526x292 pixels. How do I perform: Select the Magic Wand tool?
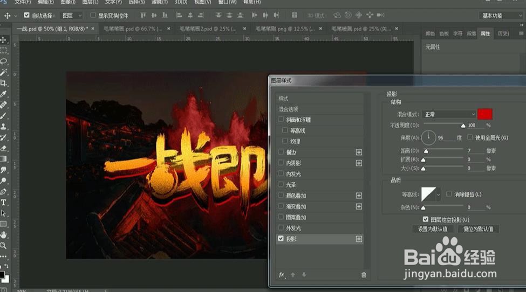coord(4,72)
